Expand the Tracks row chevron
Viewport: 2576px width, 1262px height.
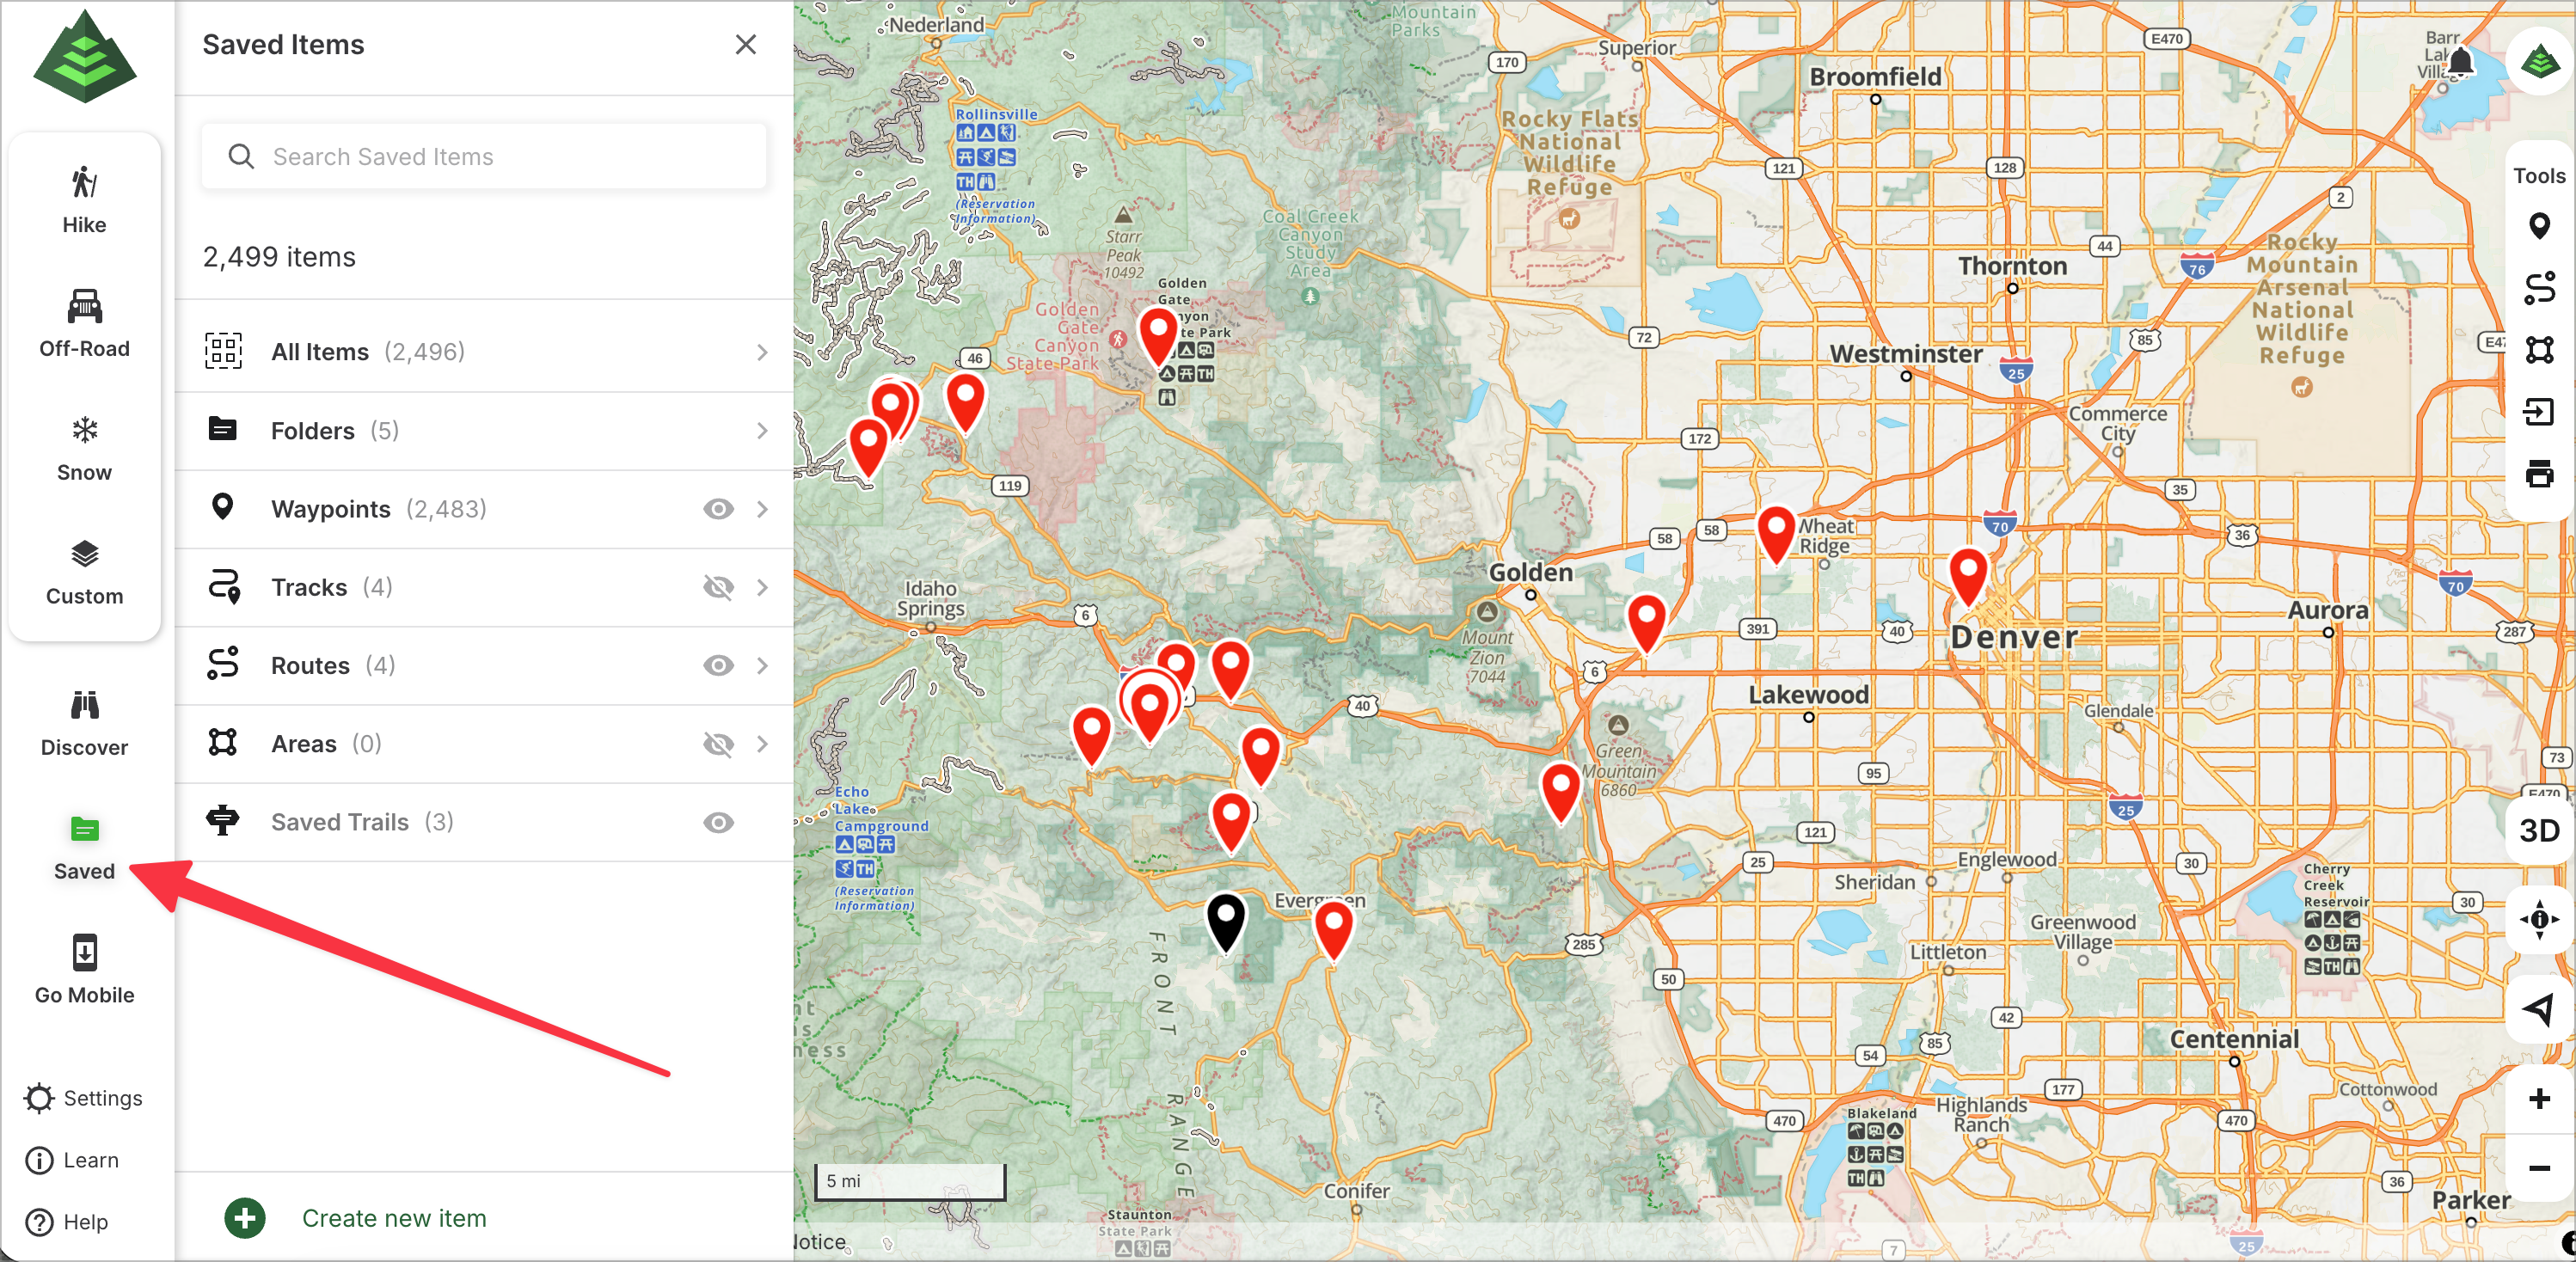click(762, 587)
